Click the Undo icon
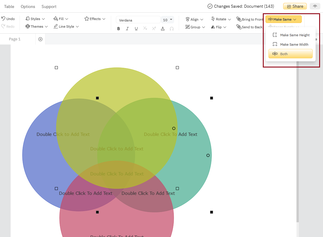 click(x=9, y=19)
